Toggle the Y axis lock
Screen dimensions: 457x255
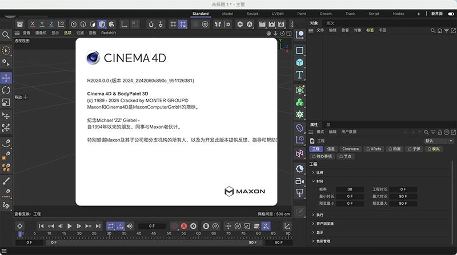click(42, 24)
